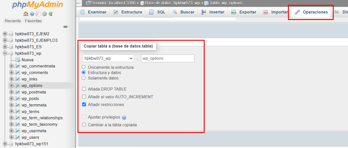Open the documentation icon next to the help icon
The width and height of the screenshot is (348, 148).
point(38,14)
